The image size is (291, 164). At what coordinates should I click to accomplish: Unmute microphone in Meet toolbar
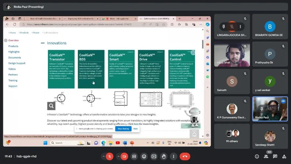pyautogui.click(x=110, y=156)
